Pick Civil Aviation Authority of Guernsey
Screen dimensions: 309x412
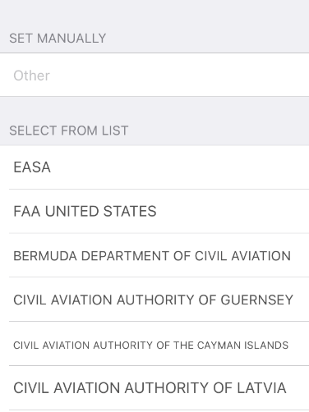point(154,300)
